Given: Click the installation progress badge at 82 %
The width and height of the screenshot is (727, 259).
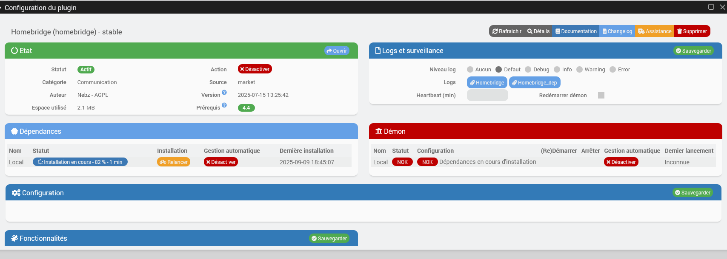Looking at the screenshot, I should (x=80, y=162).
